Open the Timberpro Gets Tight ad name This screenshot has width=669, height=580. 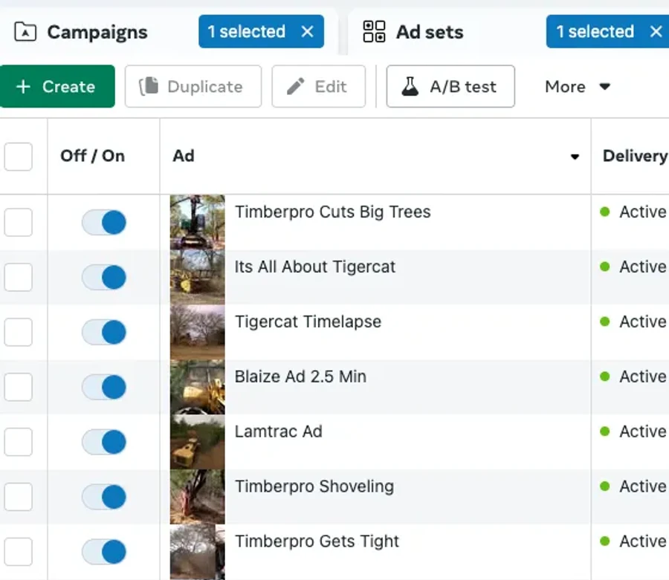click(317, 541)
